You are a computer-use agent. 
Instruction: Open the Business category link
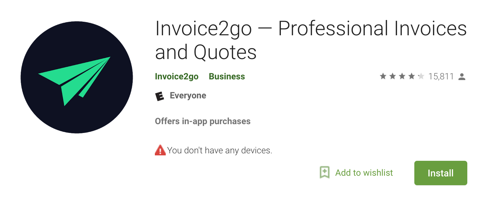pyautogui.click(x=227, y=77)
